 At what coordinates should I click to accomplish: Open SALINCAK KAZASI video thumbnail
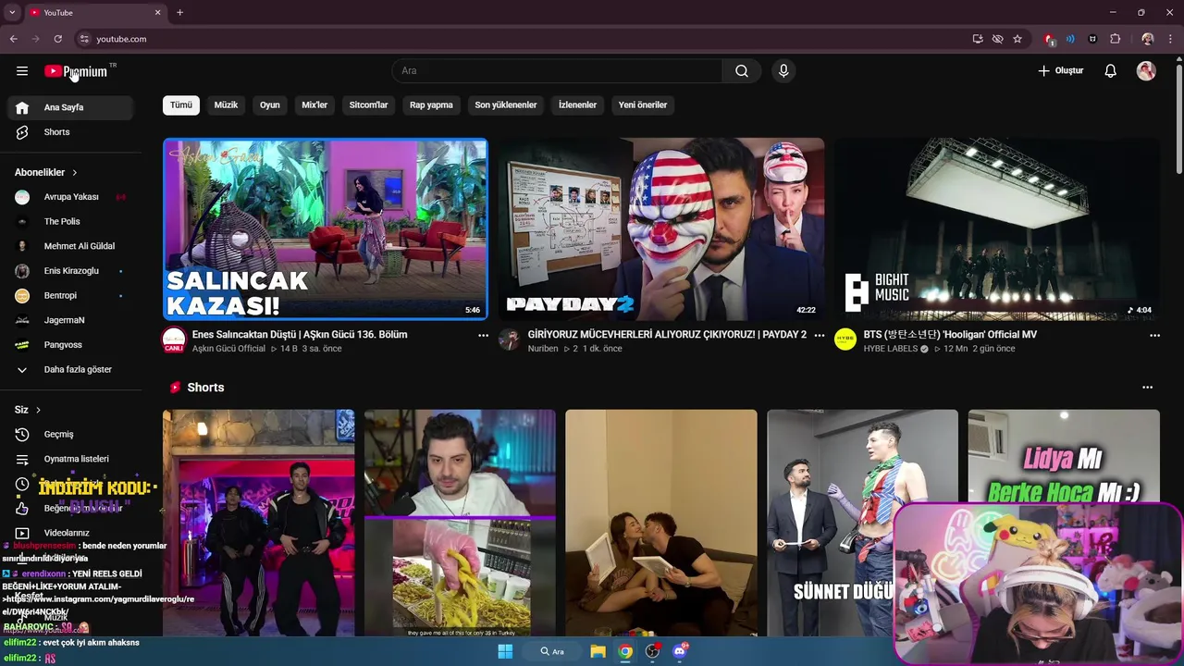coord(326,229)
